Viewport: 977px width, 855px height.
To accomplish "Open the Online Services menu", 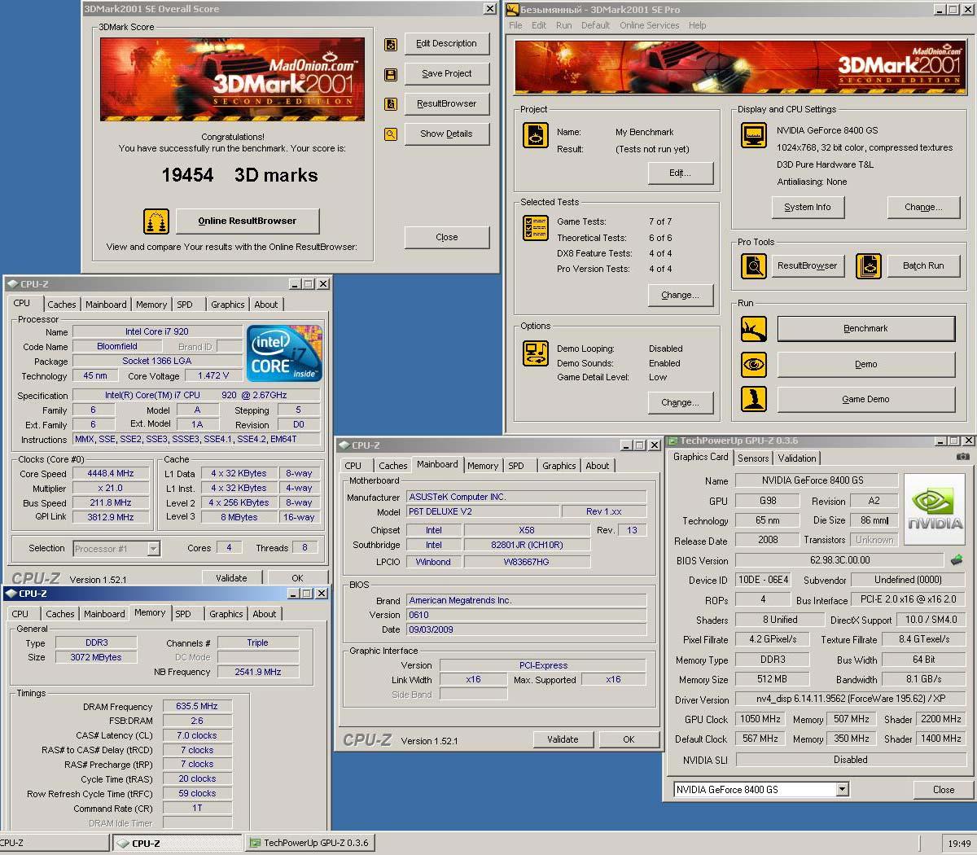I will [x=649, y=25].
